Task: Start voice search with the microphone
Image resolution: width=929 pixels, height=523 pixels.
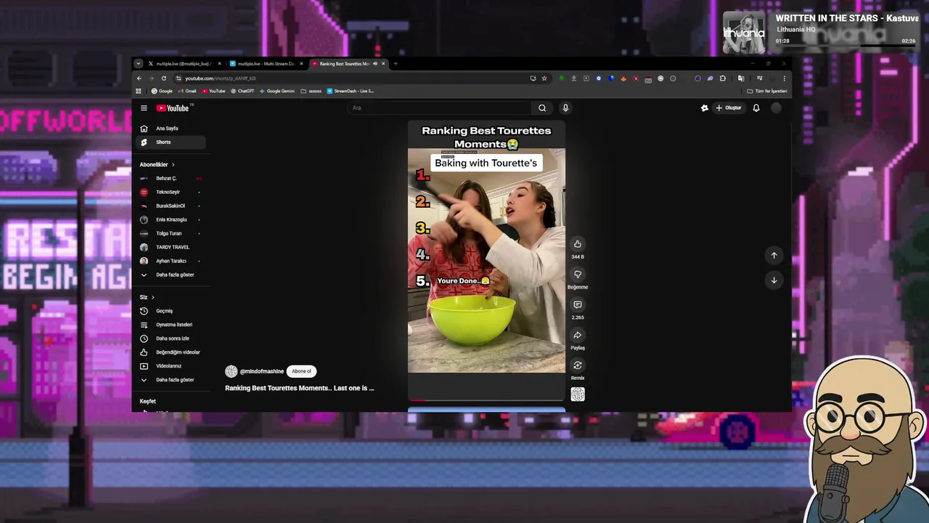Action: point(565,108)
